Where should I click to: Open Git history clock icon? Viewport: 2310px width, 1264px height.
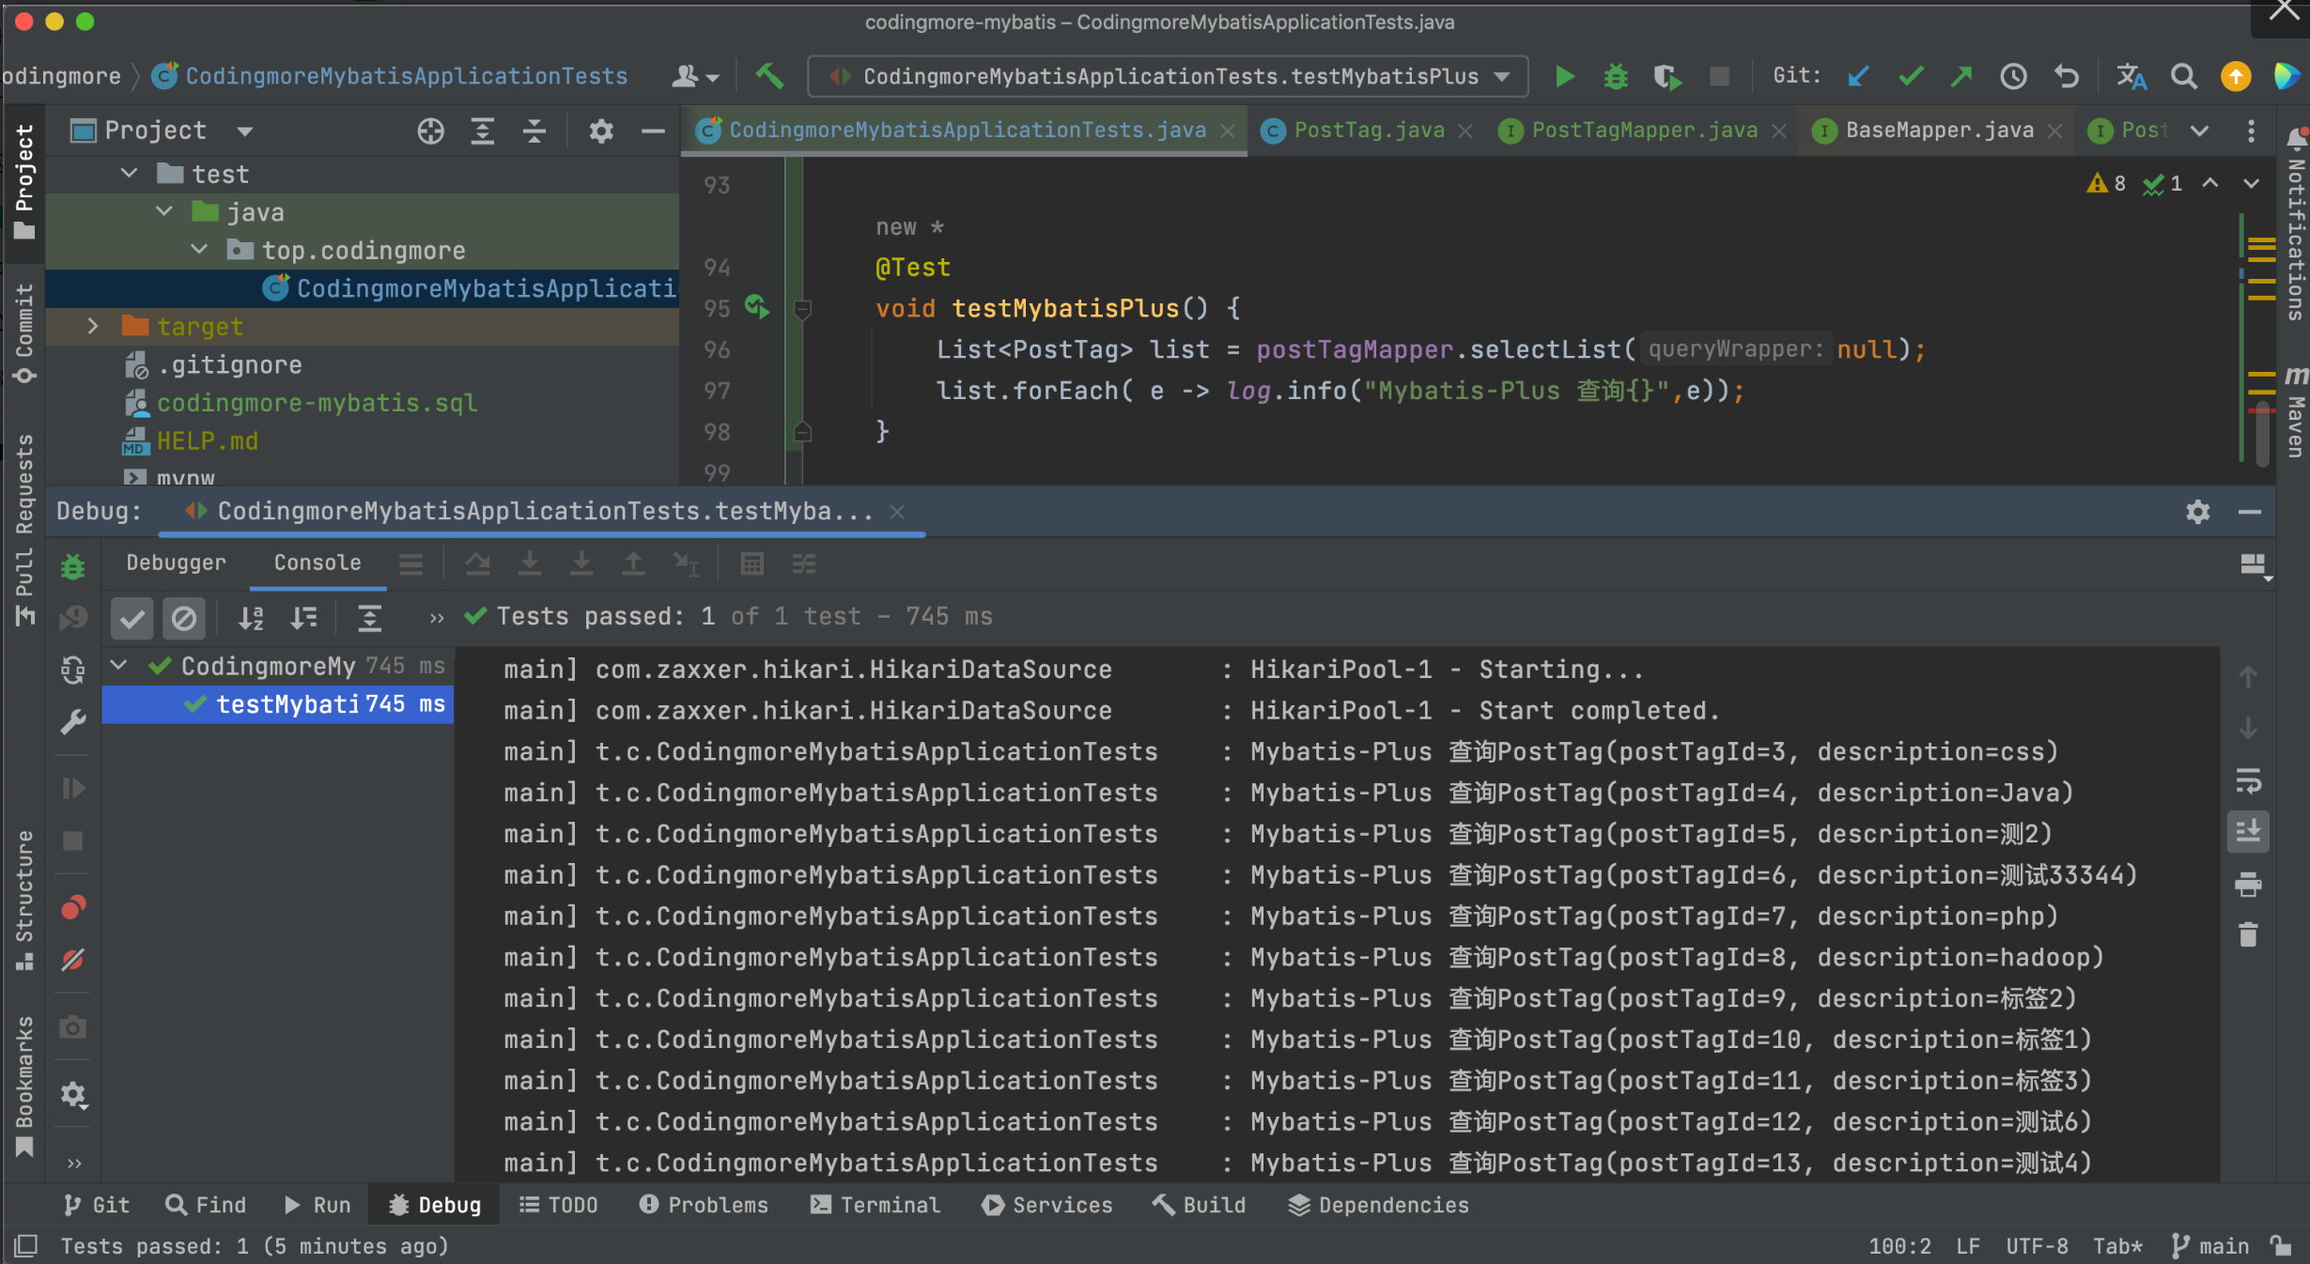pyautogui.click(x=2012, y=76)
